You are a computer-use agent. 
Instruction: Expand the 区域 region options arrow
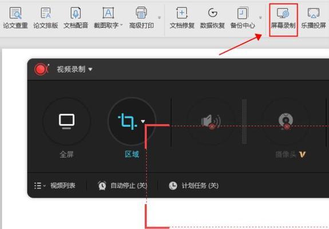(x=143, y=121)
